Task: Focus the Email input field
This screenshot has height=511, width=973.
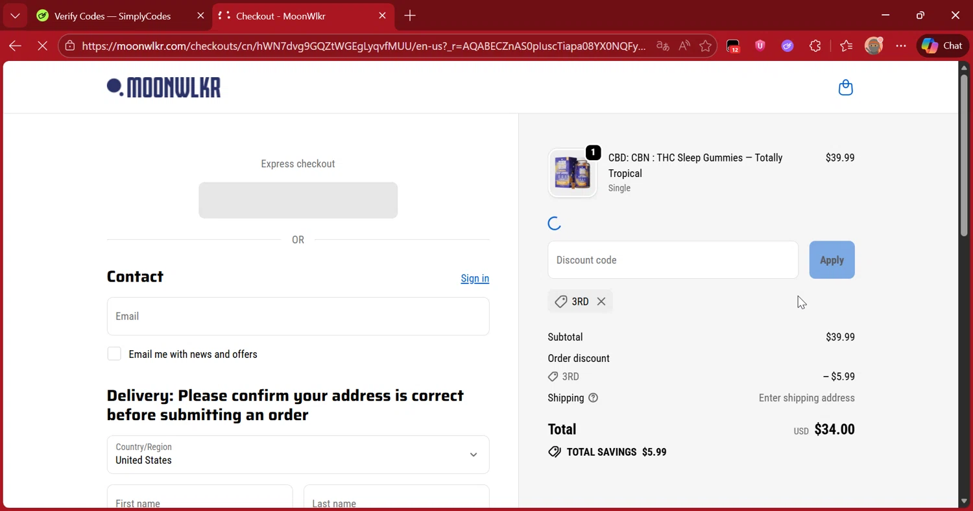Action: tap(298, 316)
